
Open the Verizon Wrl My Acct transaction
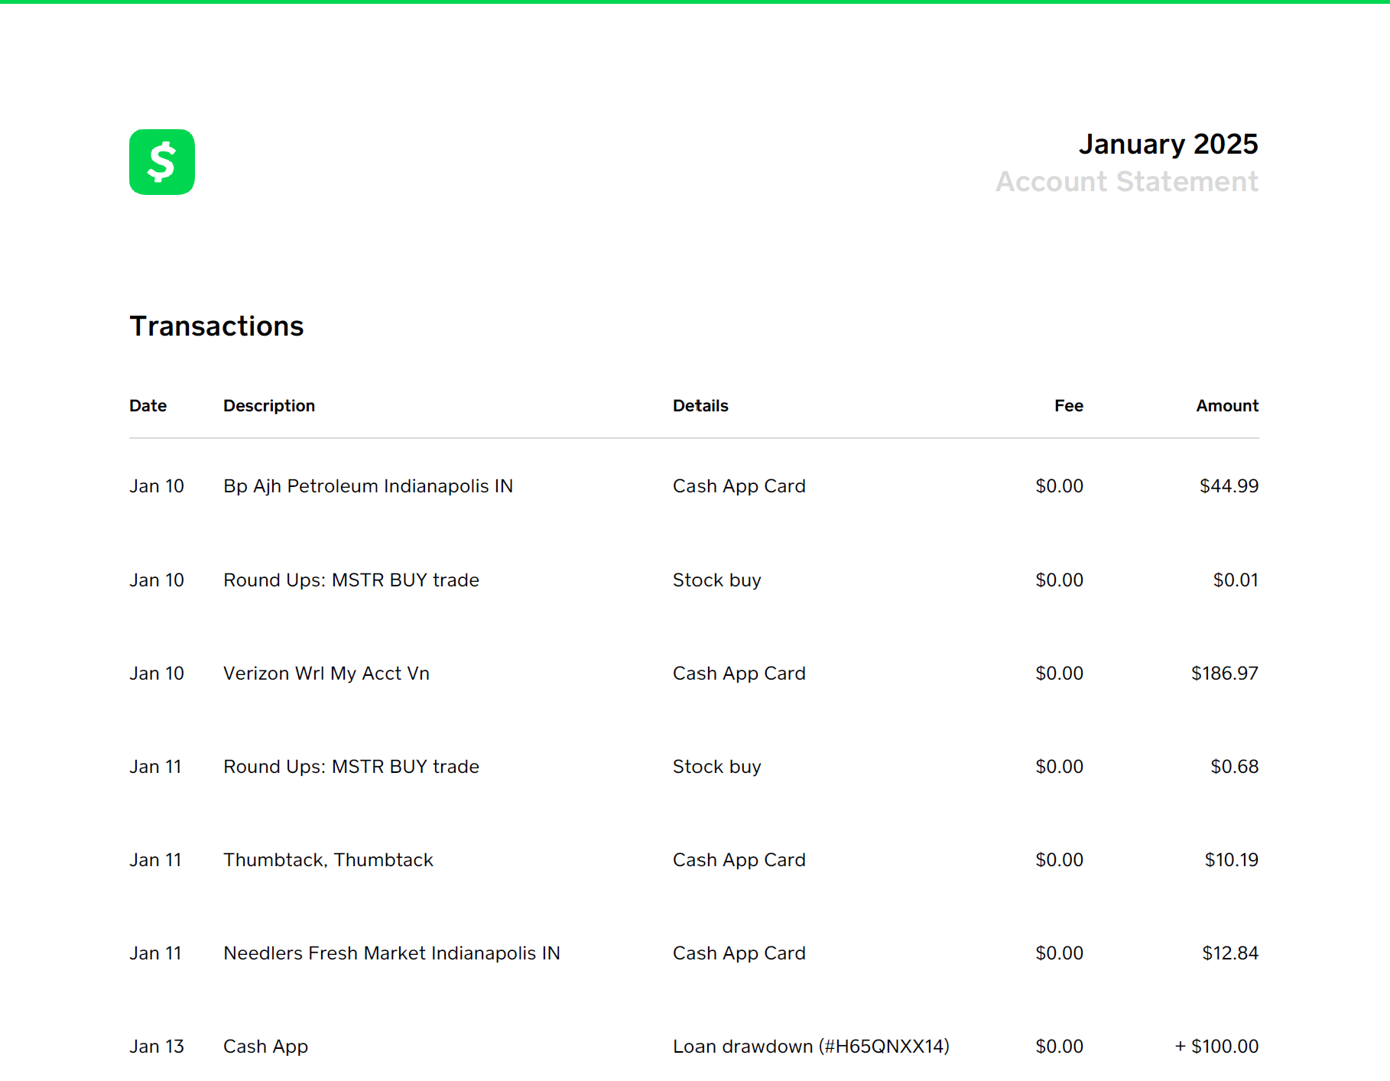point(326,674)
